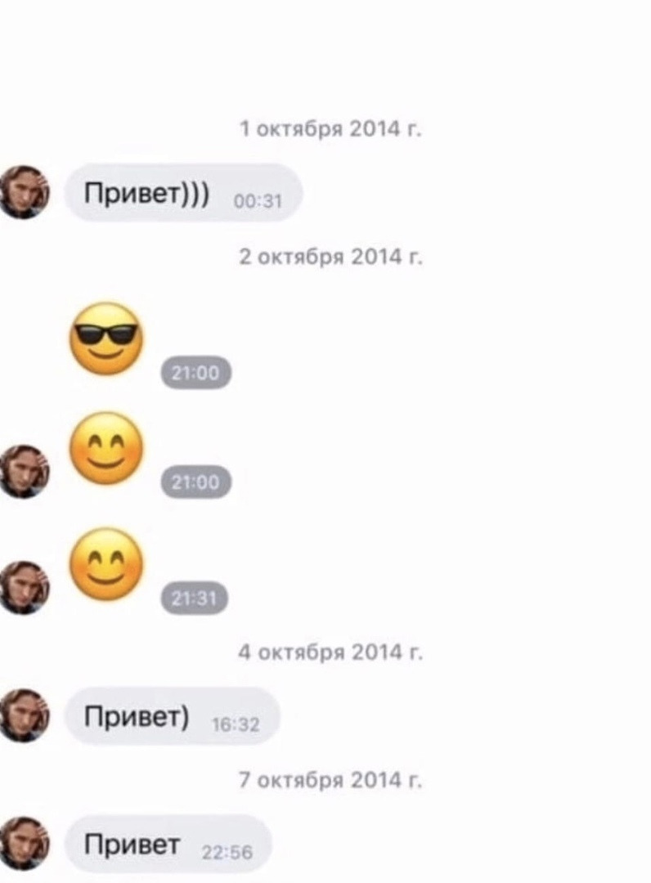Open avatar beside the "Привет)" 16:32 message

[23, 715]
